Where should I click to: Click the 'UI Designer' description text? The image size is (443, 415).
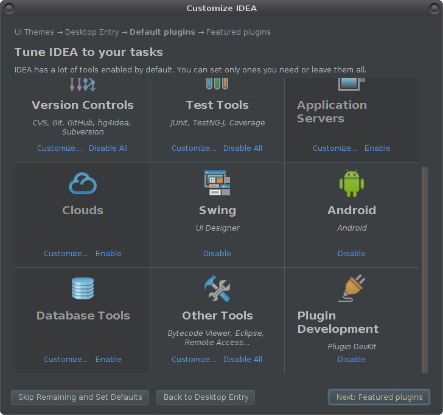[217, 228]
